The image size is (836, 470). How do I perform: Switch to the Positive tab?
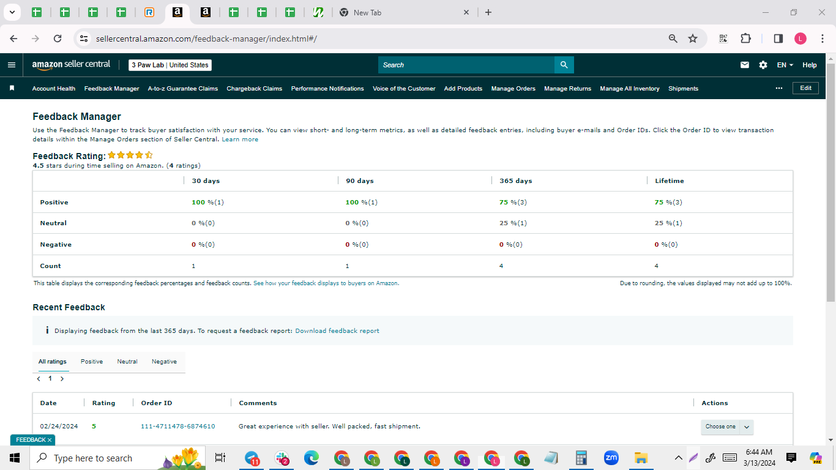coord(92,362)
